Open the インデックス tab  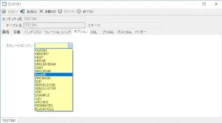33,32
